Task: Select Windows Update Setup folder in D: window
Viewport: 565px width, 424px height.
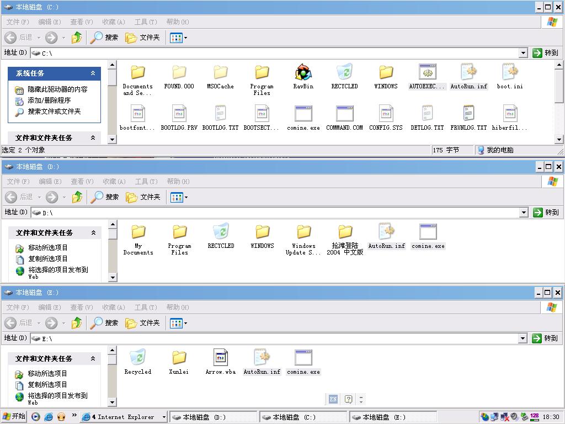Action: click(303, 232)
